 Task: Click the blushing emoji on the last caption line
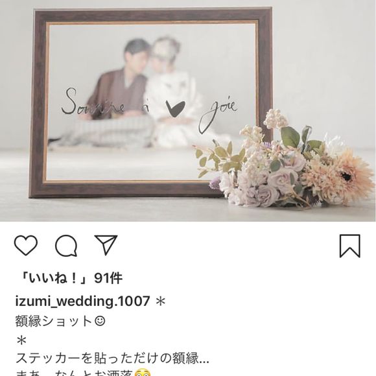click(x=143, y=373)
